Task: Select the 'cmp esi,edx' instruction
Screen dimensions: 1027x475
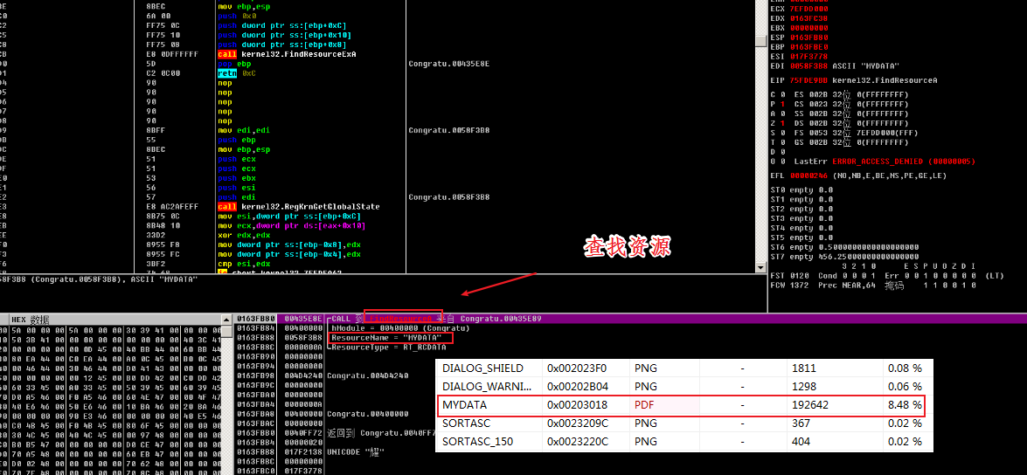Action: tap(244, 264)
